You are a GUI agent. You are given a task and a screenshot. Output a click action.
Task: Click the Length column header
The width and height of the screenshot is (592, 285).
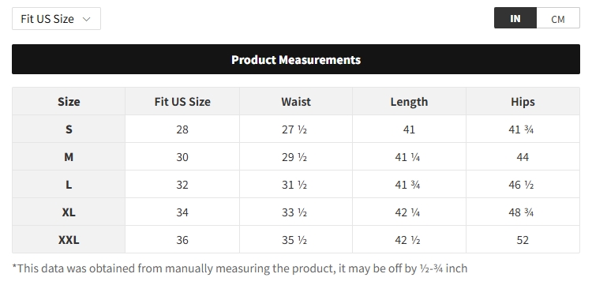click(409, 101)
